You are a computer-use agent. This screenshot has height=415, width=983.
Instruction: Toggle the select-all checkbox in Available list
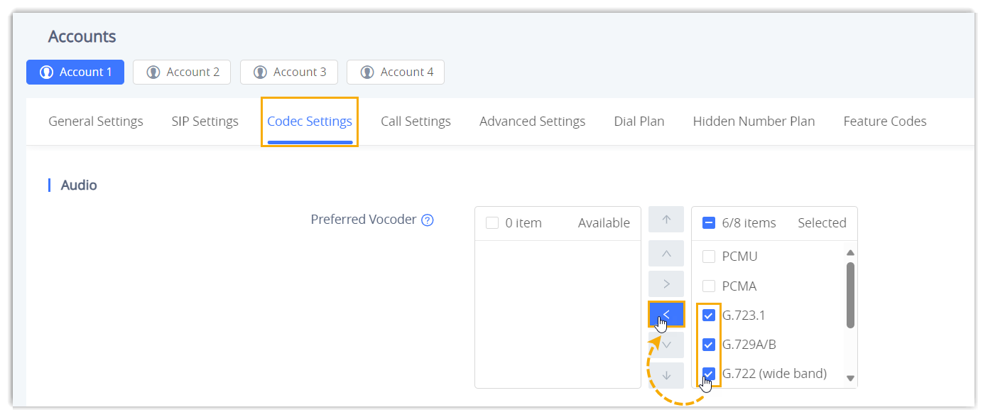pyautogui.click(x=492, y=223)
